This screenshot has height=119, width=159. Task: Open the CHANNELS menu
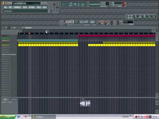click(x=17, y=7)
